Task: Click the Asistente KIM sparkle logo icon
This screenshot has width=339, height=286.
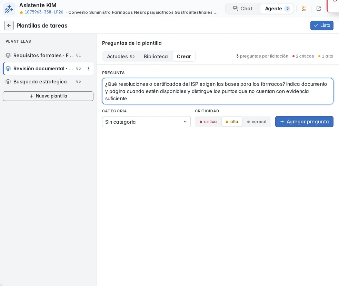Action: [9, 8]
